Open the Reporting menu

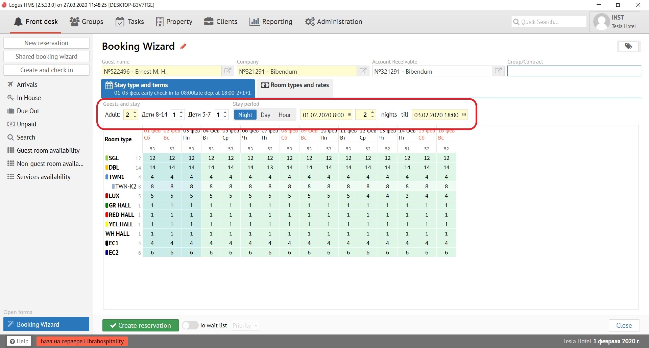[271, 22]
